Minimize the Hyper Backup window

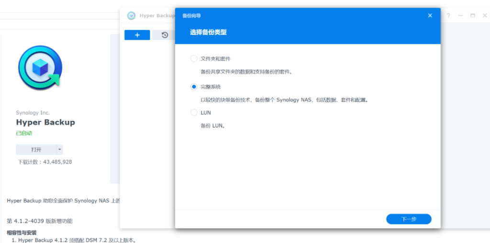(x=460, y=16)
